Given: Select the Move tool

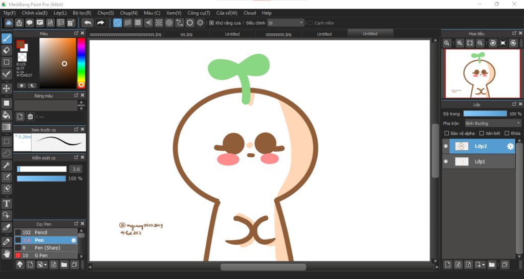Looking at the screenshot, I should [x=6, y=88].
